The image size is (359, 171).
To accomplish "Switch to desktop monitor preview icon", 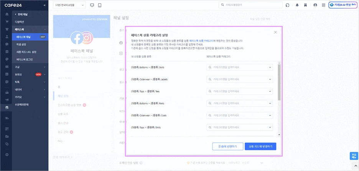I will point(92,5).
